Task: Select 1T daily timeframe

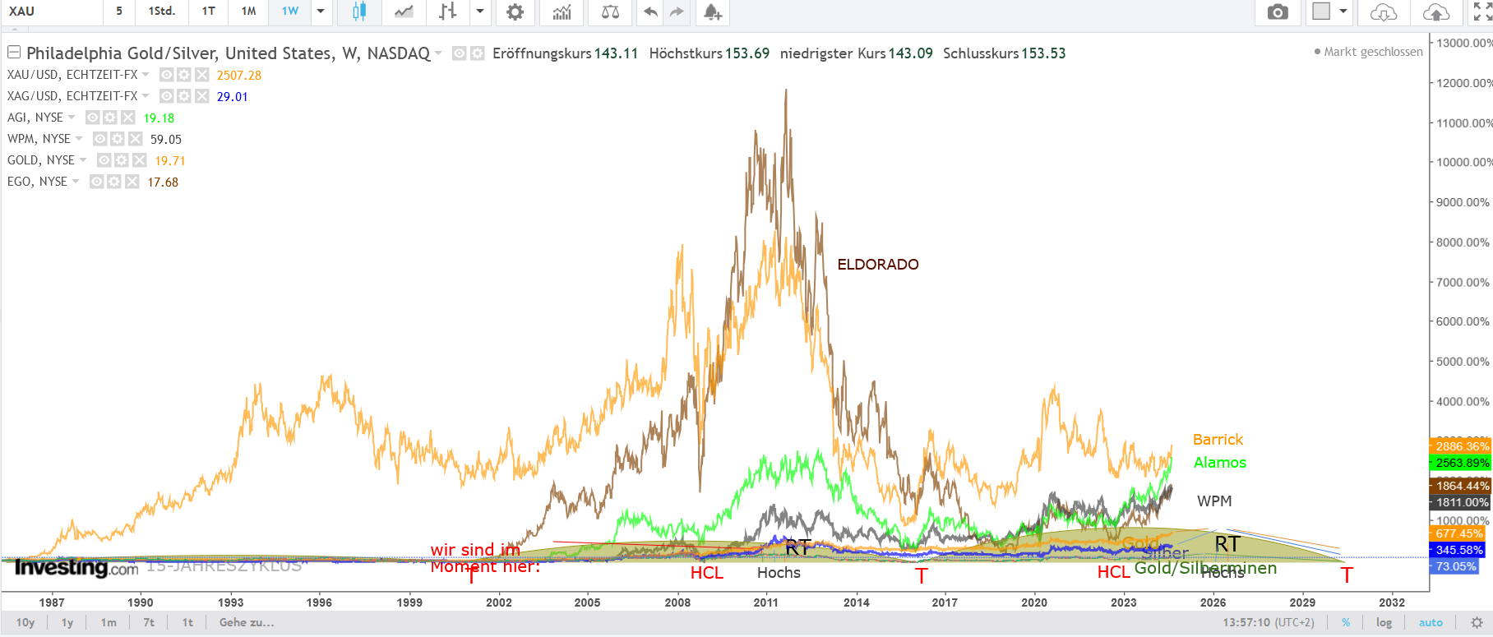Action: point(209,12)
